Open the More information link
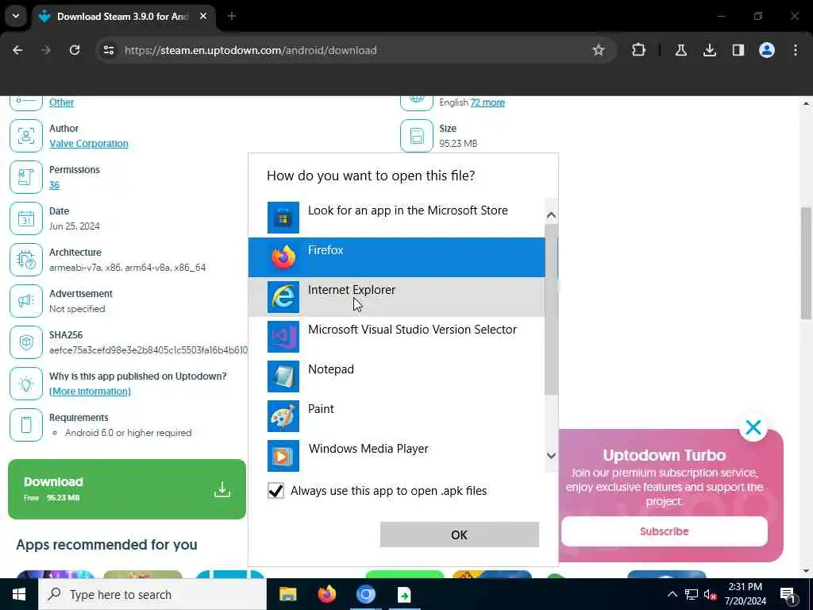This screenshot has width=813, height=610. pos(90,391)
